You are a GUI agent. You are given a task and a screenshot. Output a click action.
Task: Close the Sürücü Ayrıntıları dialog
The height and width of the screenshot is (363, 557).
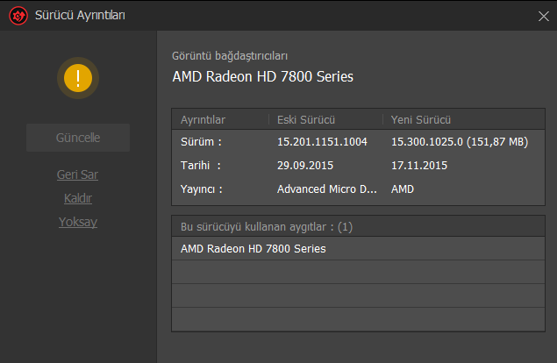pos(544,16)
